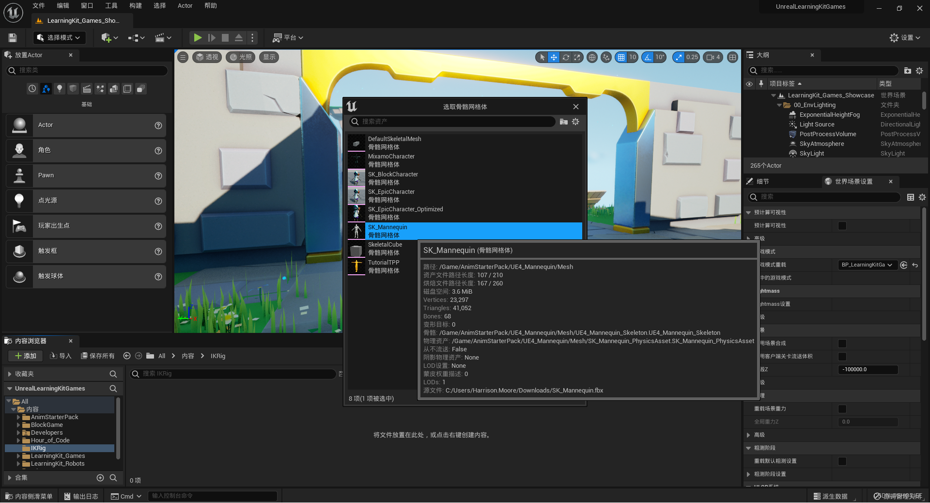Open the 设置 settings menu
930x503 pixels.
[x=905, y=38]
